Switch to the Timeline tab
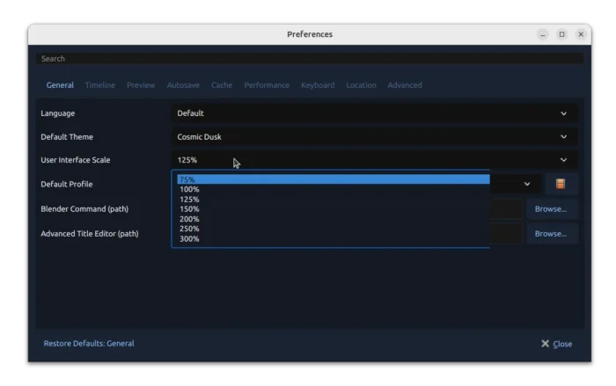 tap(99, 85)
